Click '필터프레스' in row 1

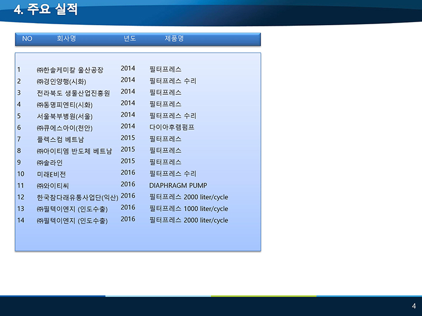(165, 70)
